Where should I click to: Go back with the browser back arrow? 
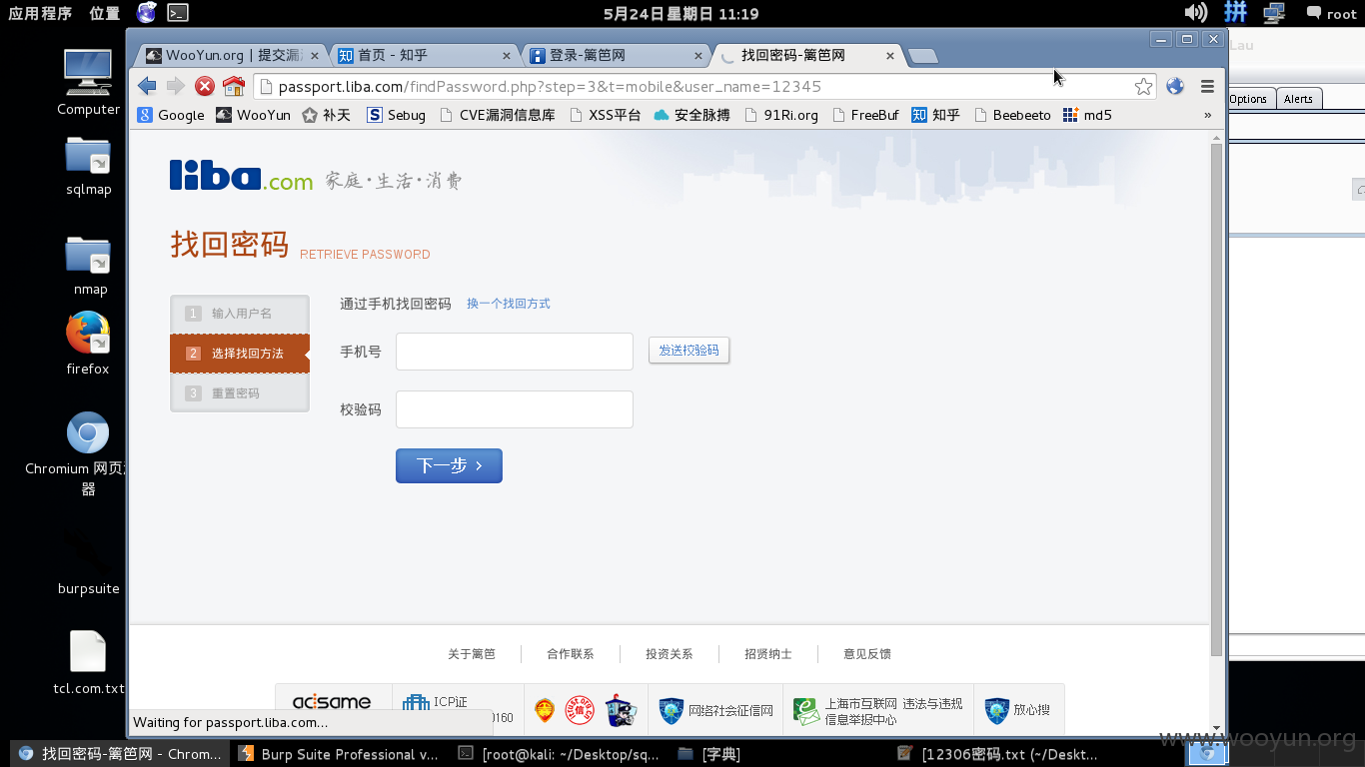[x=147, y=86]
